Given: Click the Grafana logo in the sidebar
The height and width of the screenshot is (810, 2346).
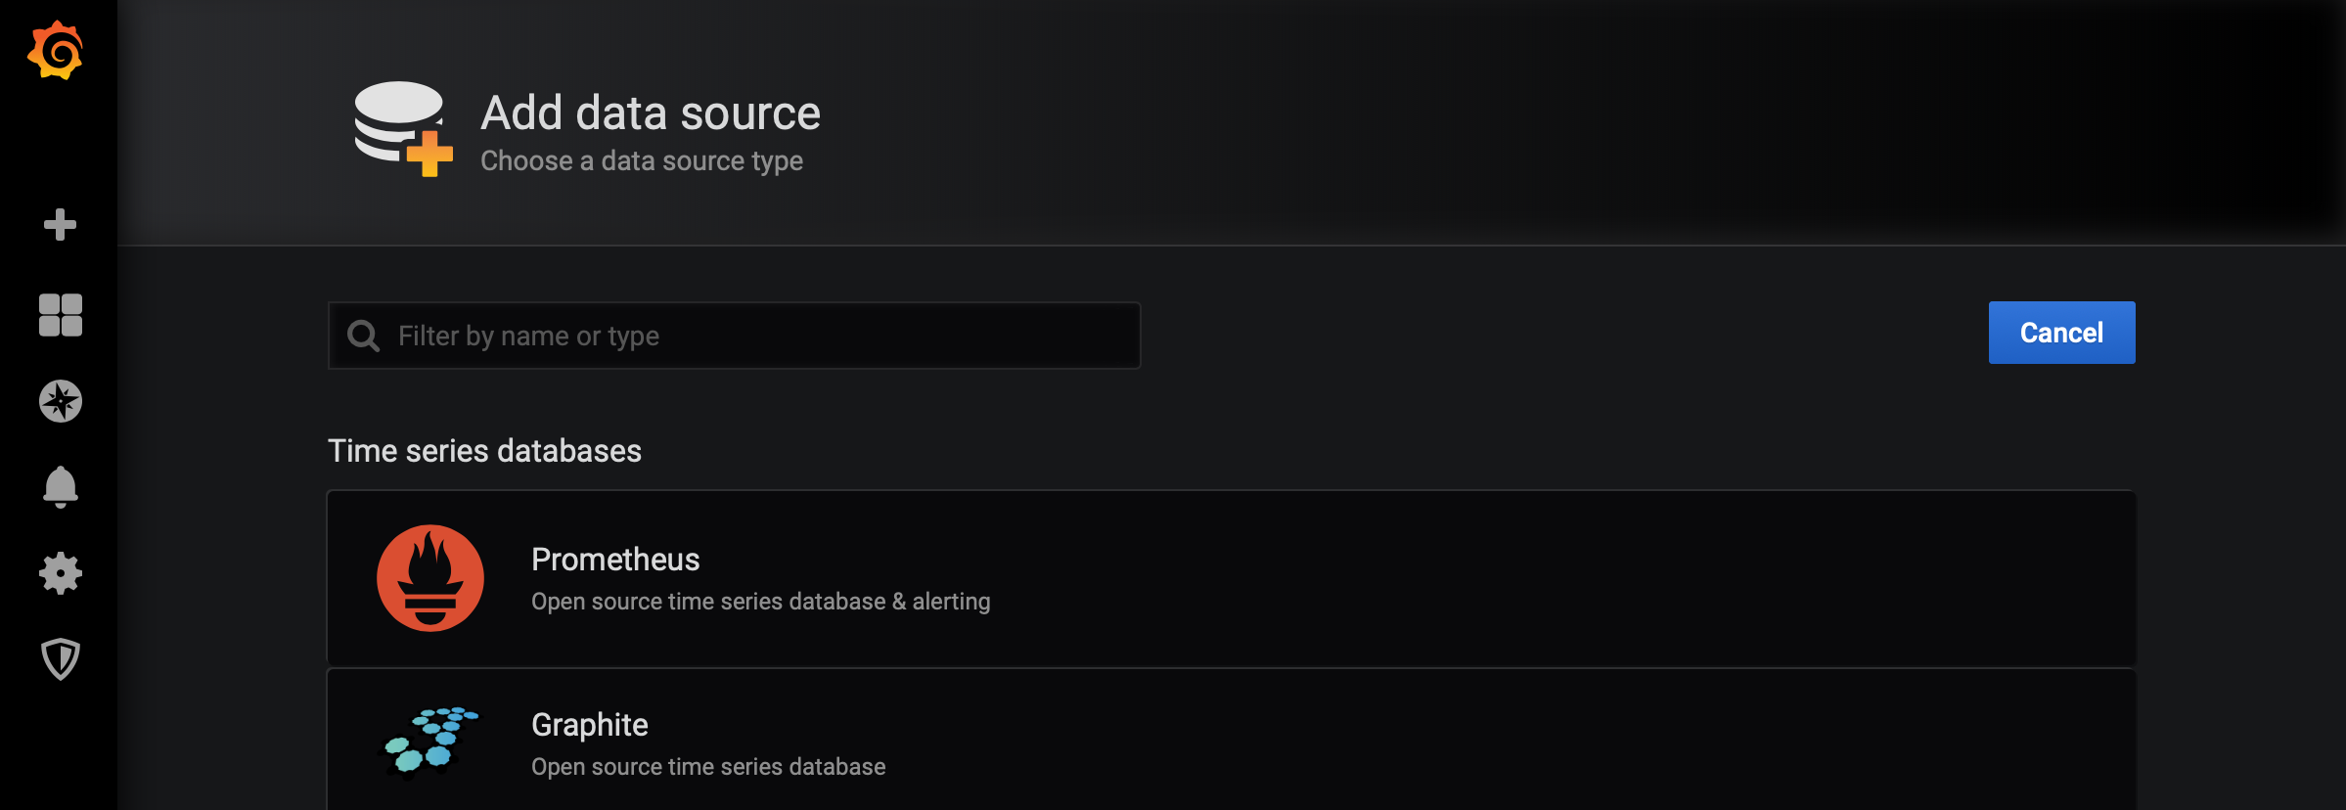Looking at the screenshot, I should point(56,51).
